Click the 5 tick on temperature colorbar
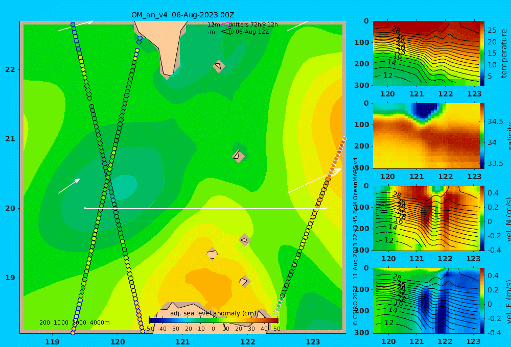The image size is (511, 347). (x=490, y=76)
